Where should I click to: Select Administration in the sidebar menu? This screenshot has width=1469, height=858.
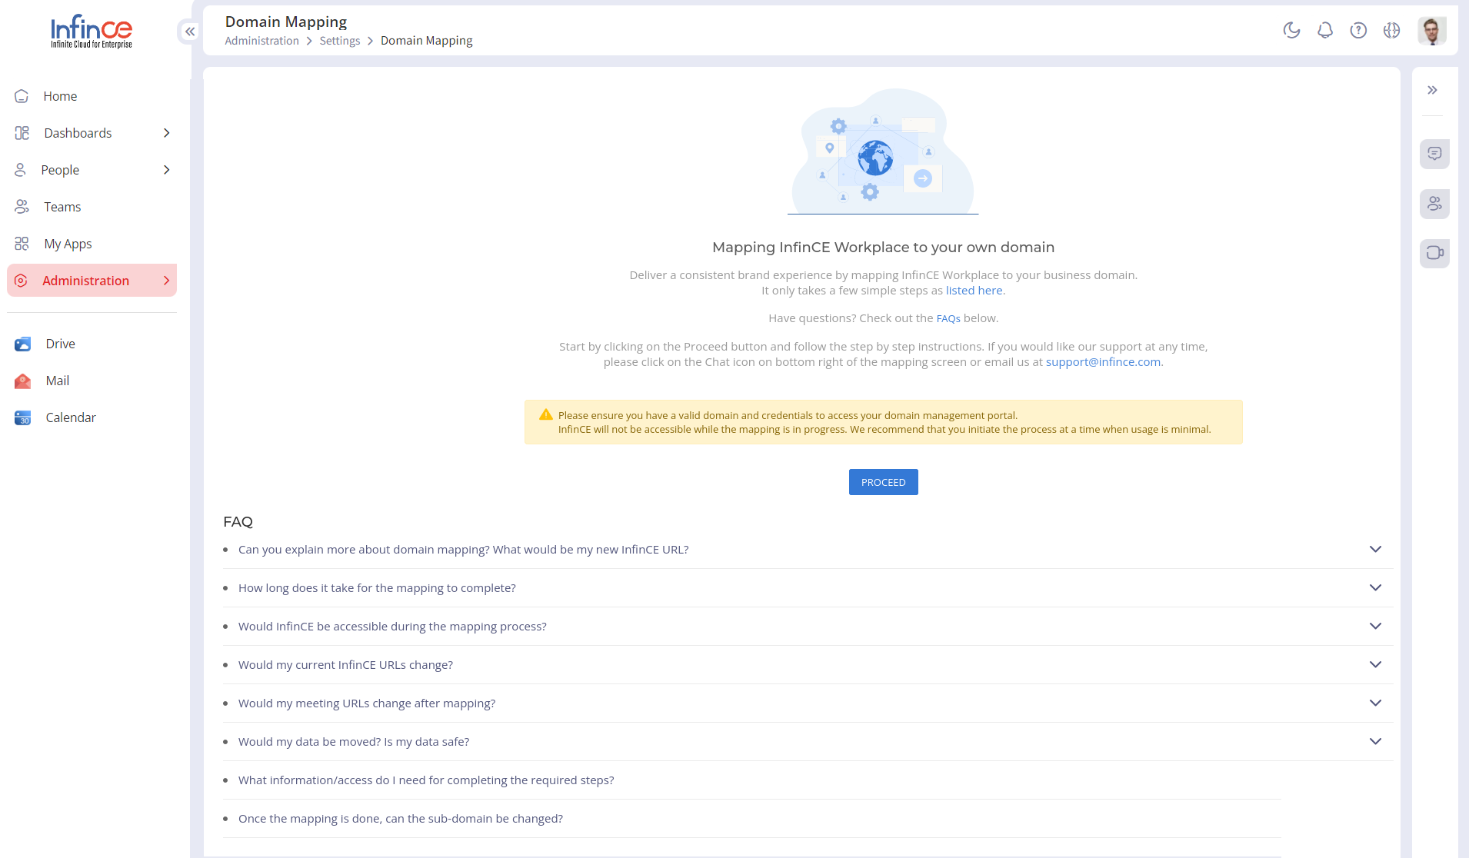85,281
